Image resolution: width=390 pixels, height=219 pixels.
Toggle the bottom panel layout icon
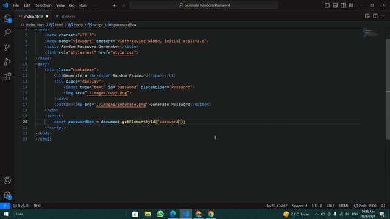(x=335, y=5)
